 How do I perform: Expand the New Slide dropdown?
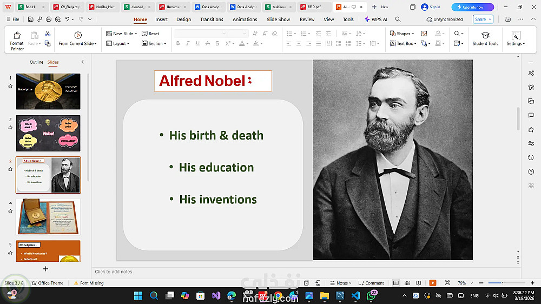(136, 34)
